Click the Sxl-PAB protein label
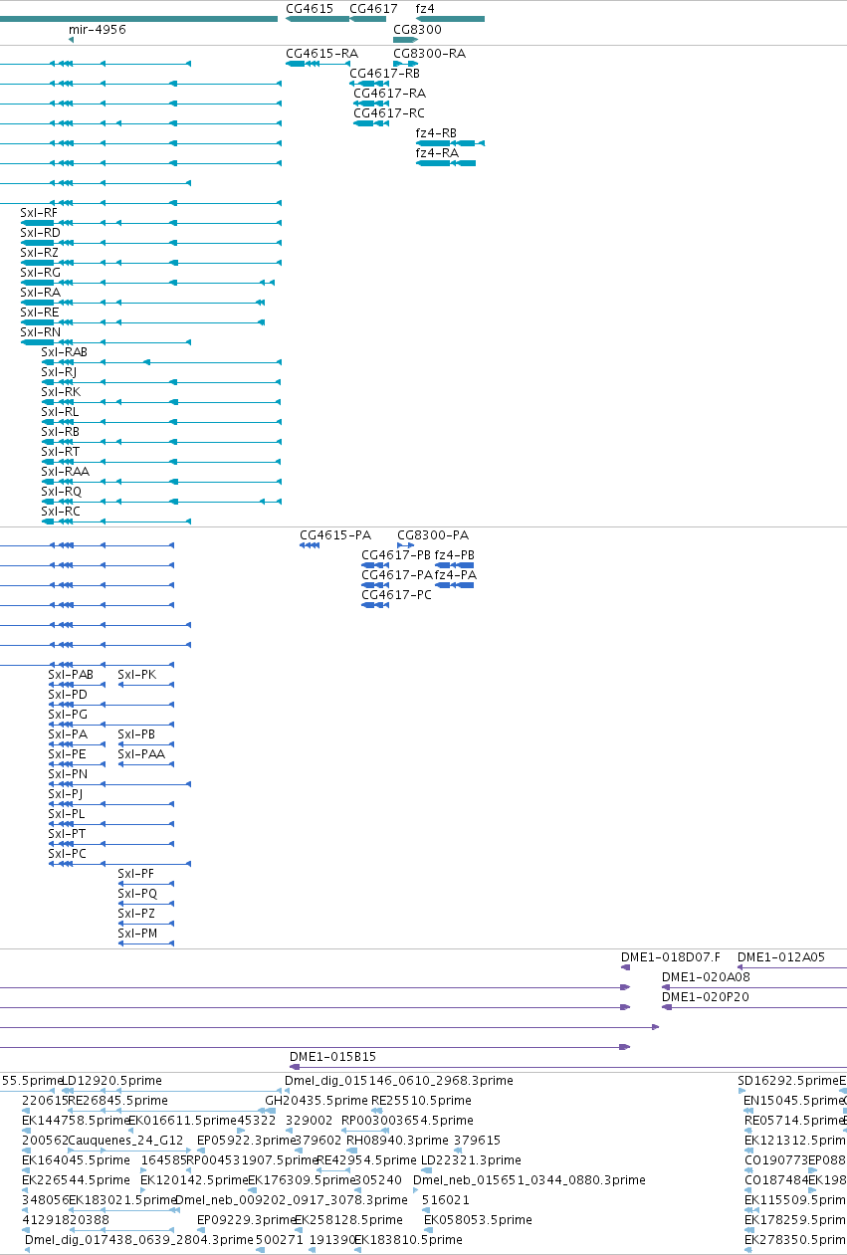Viewport: 847px width, 1255px height. pos(71,675)
